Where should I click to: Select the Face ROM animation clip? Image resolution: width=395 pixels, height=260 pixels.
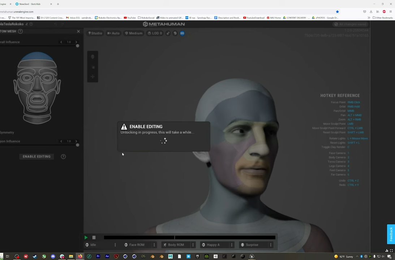(x=138, y=244)
